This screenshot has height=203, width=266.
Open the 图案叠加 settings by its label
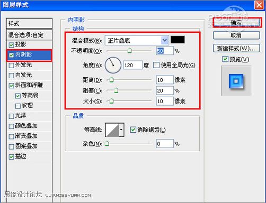pos(26,146)
